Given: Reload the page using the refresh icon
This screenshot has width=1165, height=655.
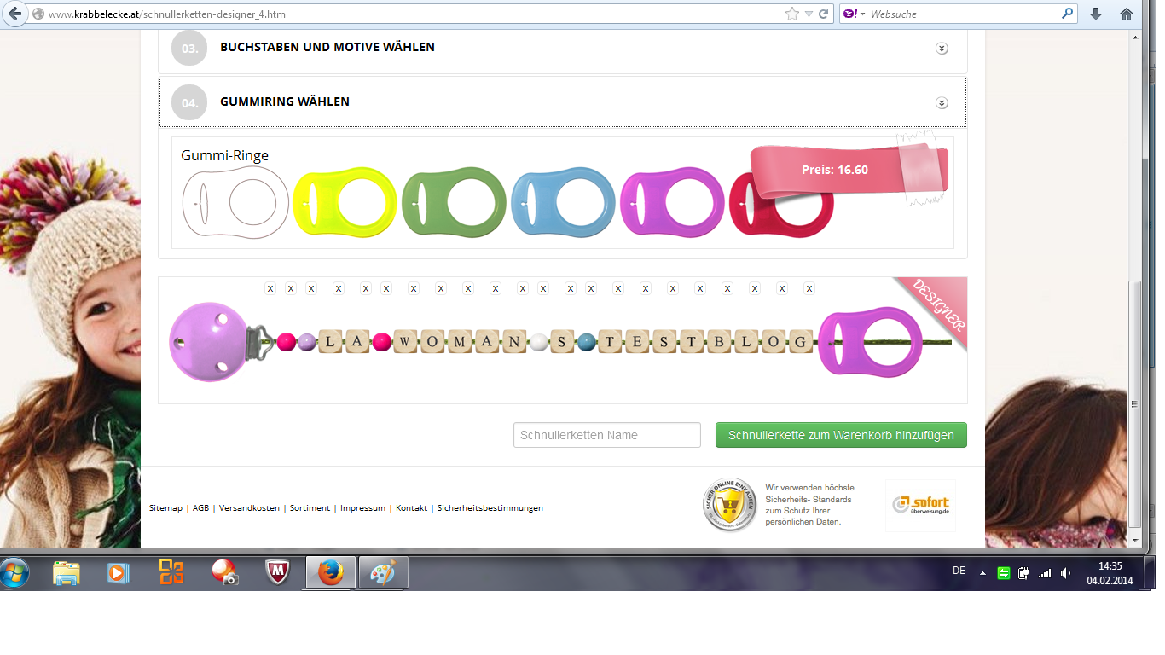Looking at the screenshot, I should click(x=824, y=14).
